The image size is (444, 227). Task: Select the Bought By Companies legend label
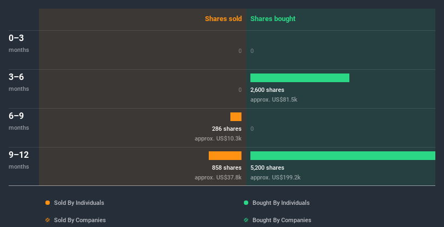click(282, 220)
